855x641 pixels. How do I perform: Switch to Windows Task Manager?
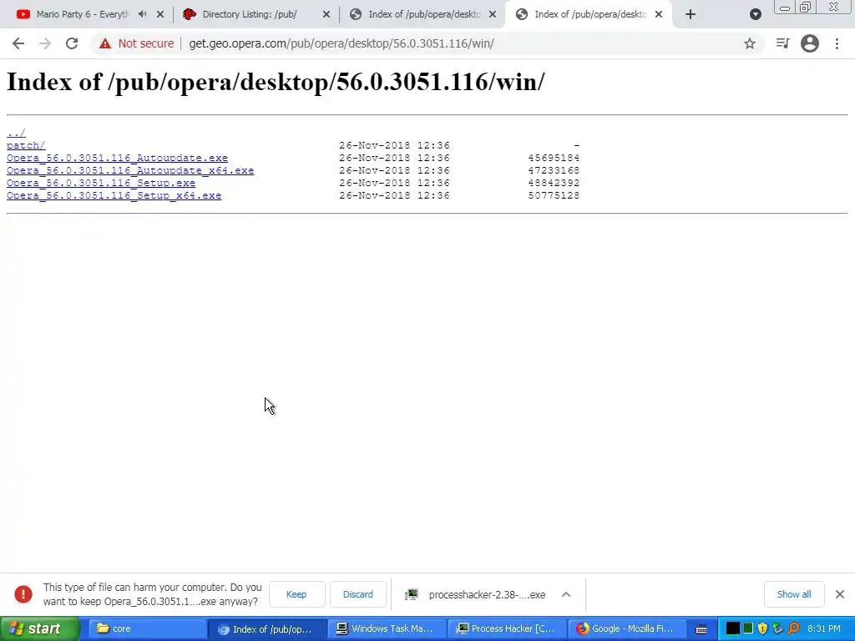[x=387, y=628]
